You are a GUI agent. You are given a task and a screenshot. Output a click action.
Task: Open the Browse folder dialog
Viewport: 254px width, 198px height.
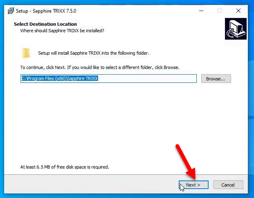pyautogui.click(x=216, y=79)
